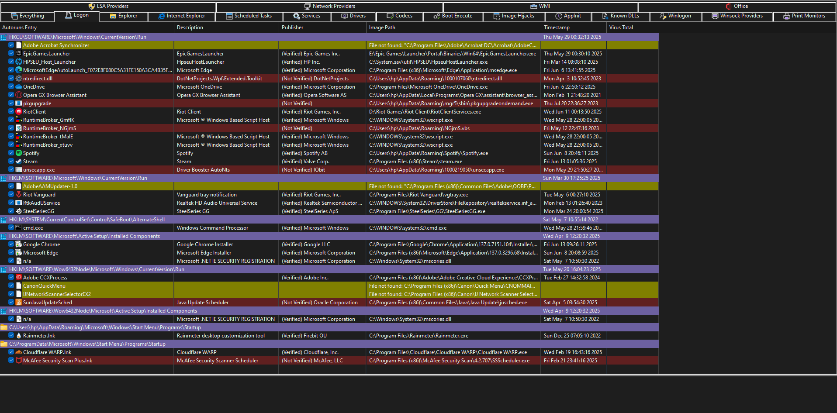Click the RuntimeBroker_NGjmS file icon

(19, 128)
